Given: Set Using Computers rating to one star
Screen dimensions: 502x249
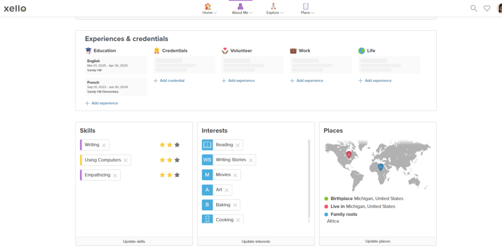Looking at the screenshot, I should click(x=162, y=160).
